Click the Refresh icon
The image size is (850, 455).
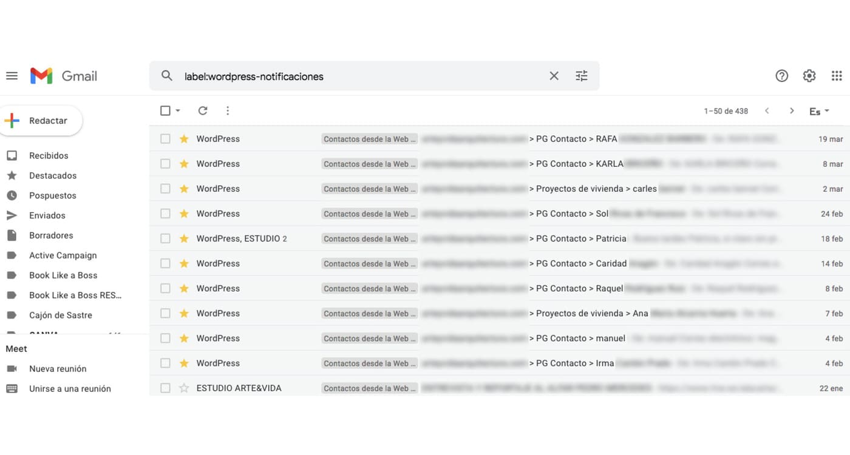[x=203, y=110]
